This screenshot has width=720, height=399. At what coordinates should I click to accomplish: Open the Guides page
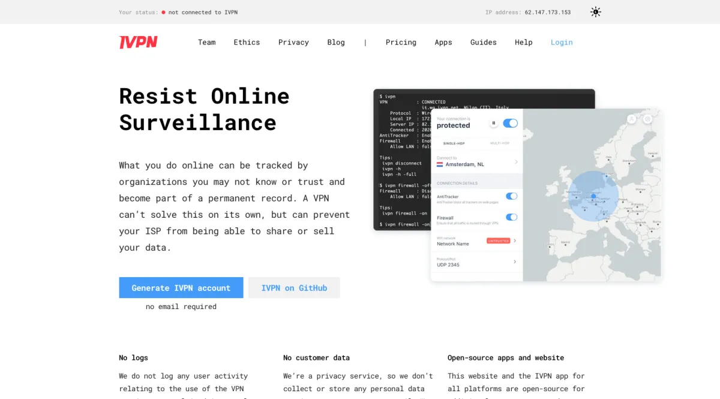coord(484,42)
